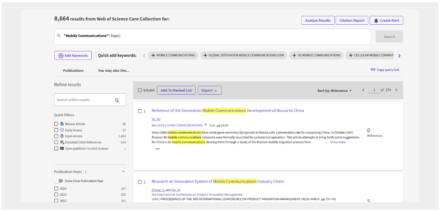This screenshot has width=440, height=211.
Task: Toggle Show Final Publication Year switch
Action: pyautogui.click(x=59, y=181)
